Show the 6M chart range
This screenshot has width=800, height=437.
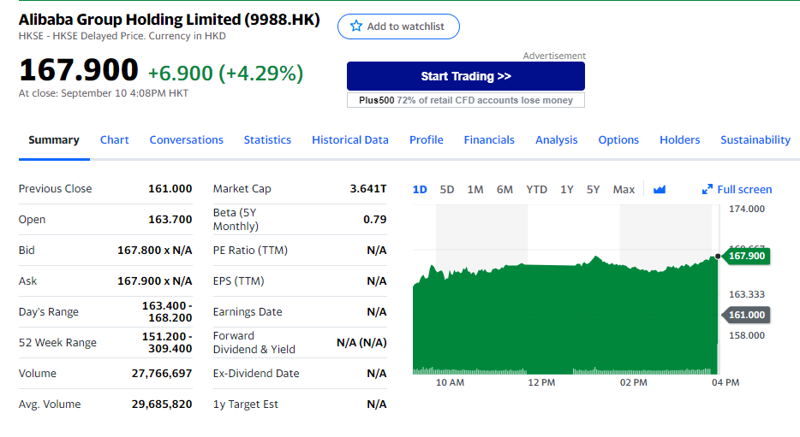tap(504, 190)
